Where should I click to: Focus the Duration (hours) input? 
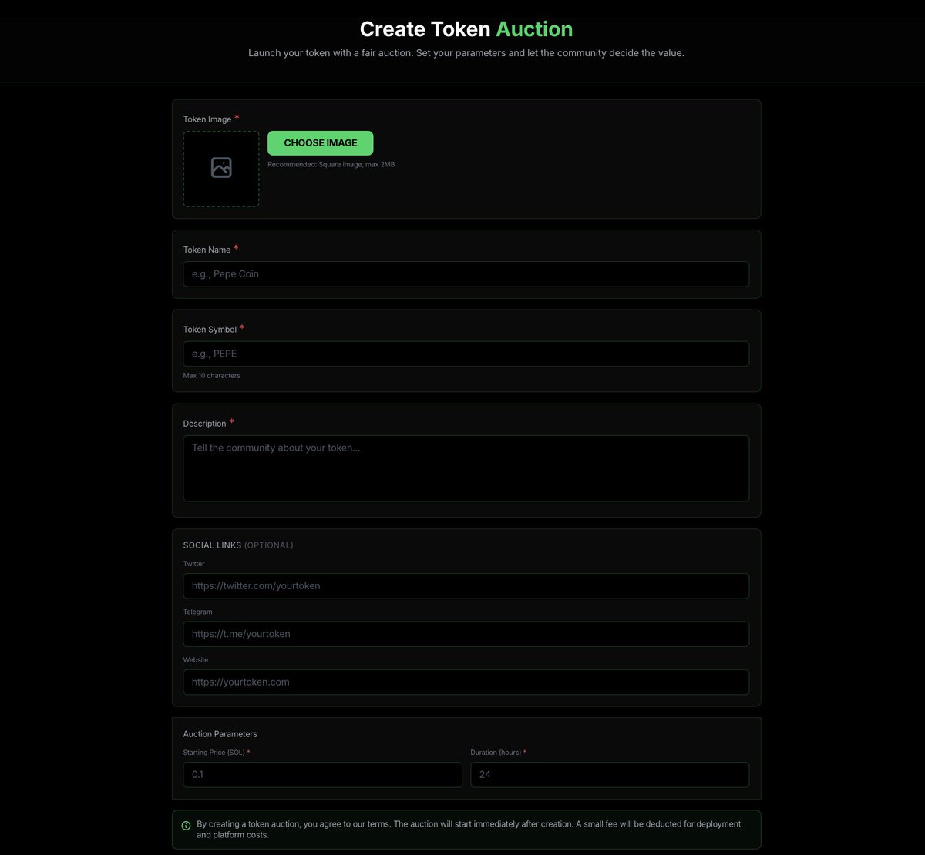[609, 774]
